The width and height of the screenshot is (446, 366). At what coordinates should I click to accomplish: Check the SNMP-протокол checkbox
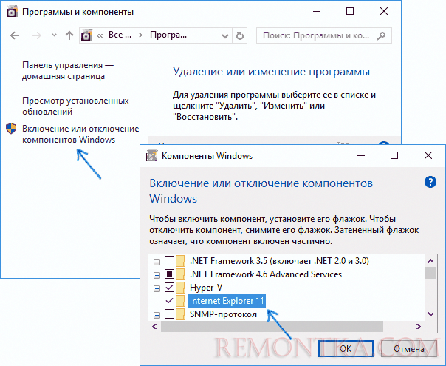pos(170,314)
